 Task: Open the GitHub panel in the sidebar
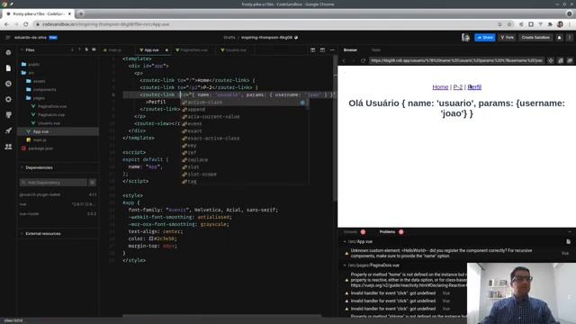coord(8,115)
